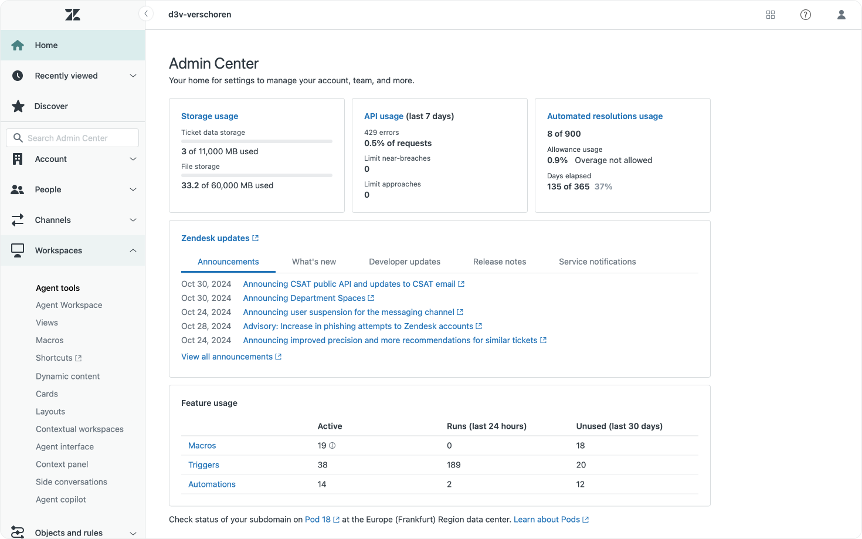The height and width of the screenshot is (539, 862).
Task: Expand the Recently viewed chevron
Action: click(x=133, y=76)
